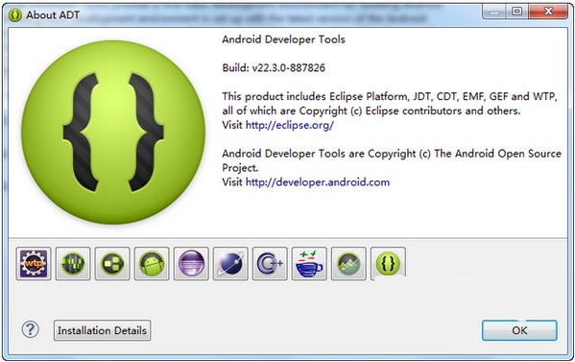575x362 pixels.
Task: Confirm the dialog with OK
Action: click(x=519, y=330)
